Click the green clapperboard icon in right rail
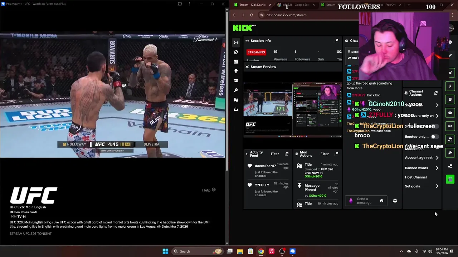The height and width of the screenshot is (257, 458). coord(450,179)
